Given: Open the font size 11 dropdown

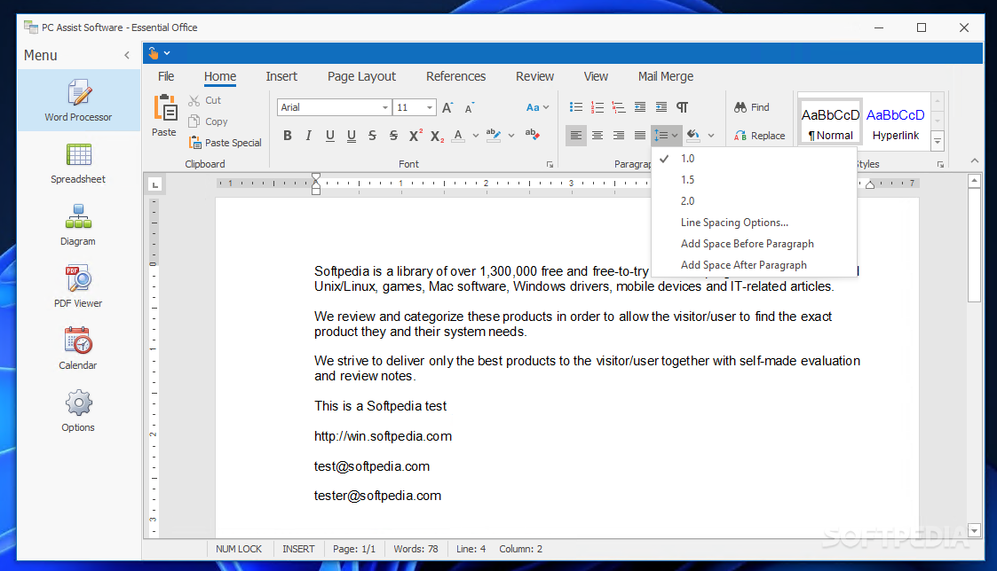Looking at the screenshot, I should [x=430, y=107].
